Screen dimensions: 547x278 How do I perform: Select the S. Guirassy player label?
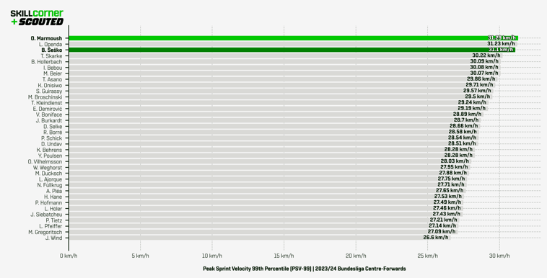(x=49, y=91)
